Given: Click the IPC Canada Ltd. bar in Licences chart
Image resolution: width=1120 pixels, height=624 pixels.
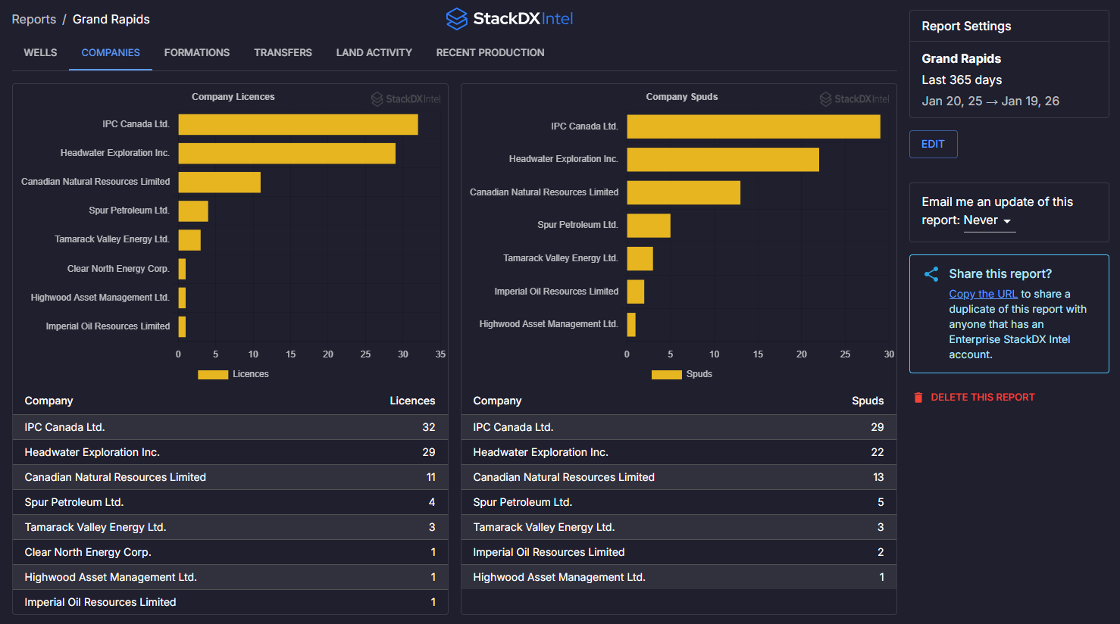Looking at the screenshot, I should tap(298, 124).
